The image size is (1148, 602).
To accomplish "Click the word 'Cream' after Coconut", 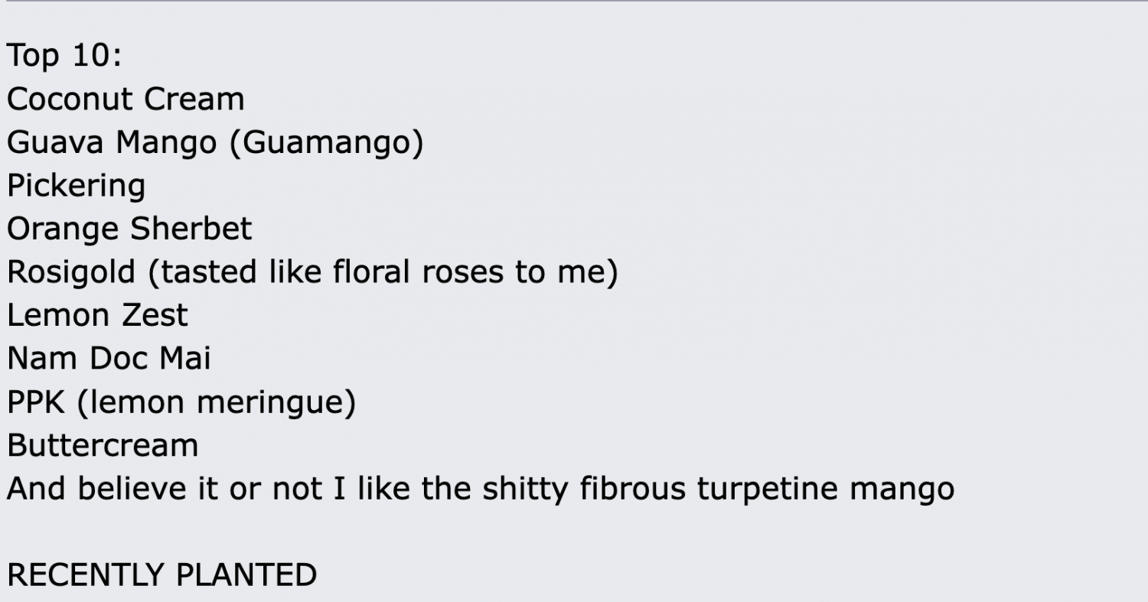I will pos(194,99).
